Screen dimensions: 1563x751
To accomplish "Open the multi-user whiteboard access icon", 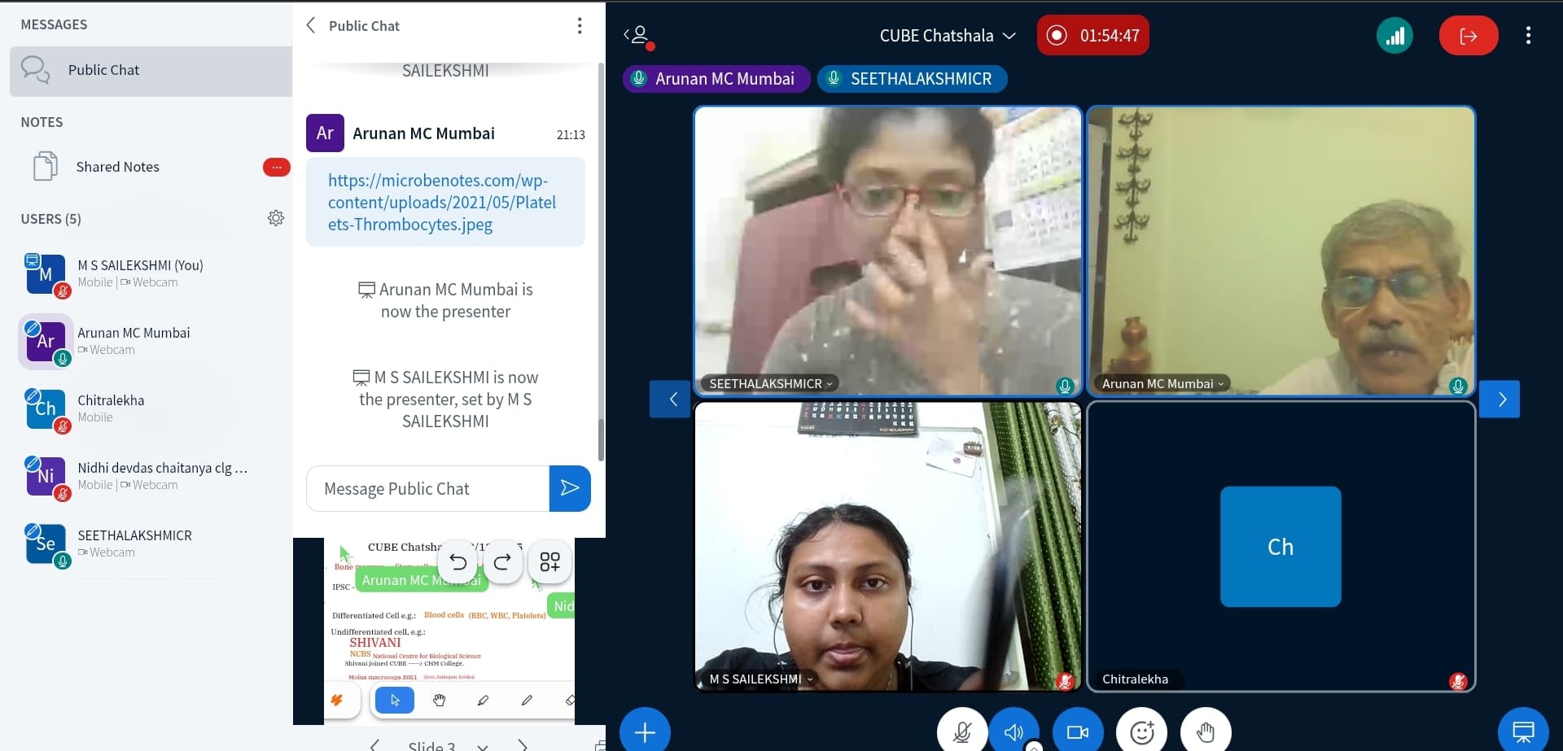I will (549, 561).
